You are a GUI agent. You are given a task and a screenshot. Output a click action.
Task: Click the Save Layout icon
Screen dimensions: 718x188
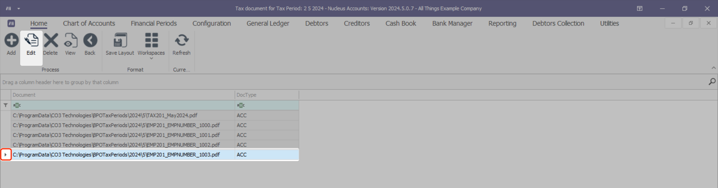[x=120, y=40]
